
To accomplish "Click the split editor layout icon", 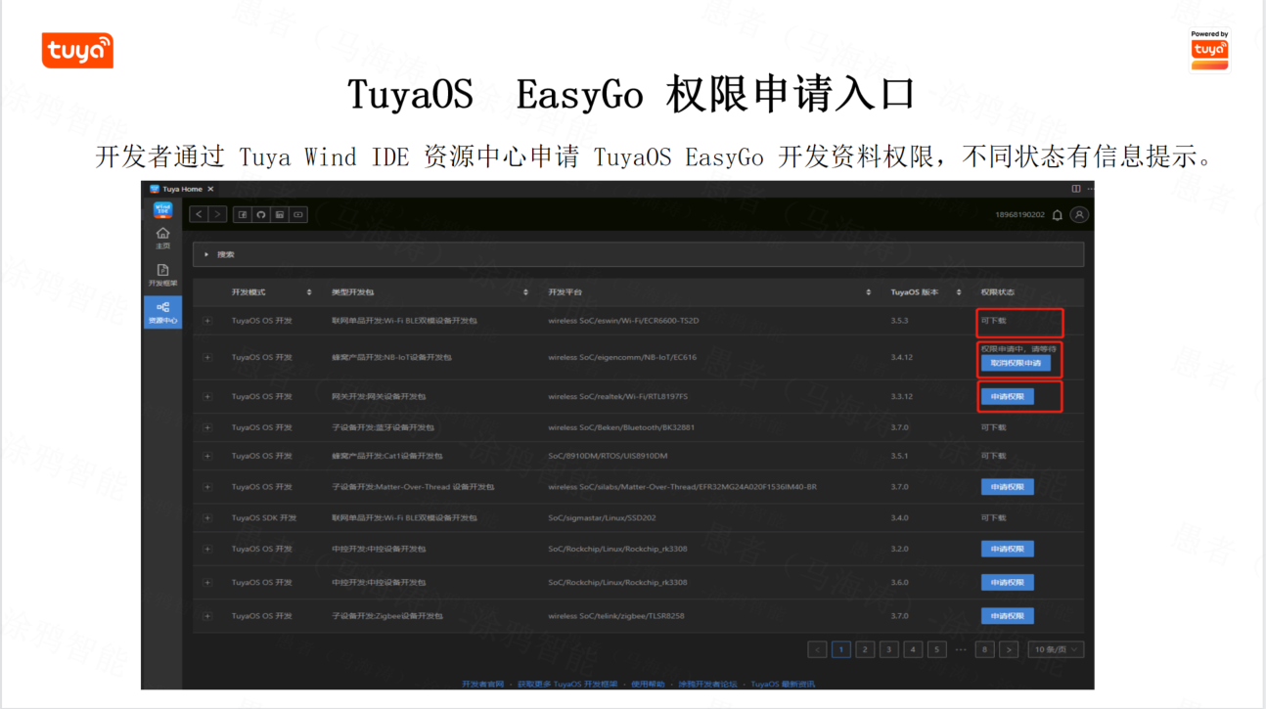I will 1076,189.
